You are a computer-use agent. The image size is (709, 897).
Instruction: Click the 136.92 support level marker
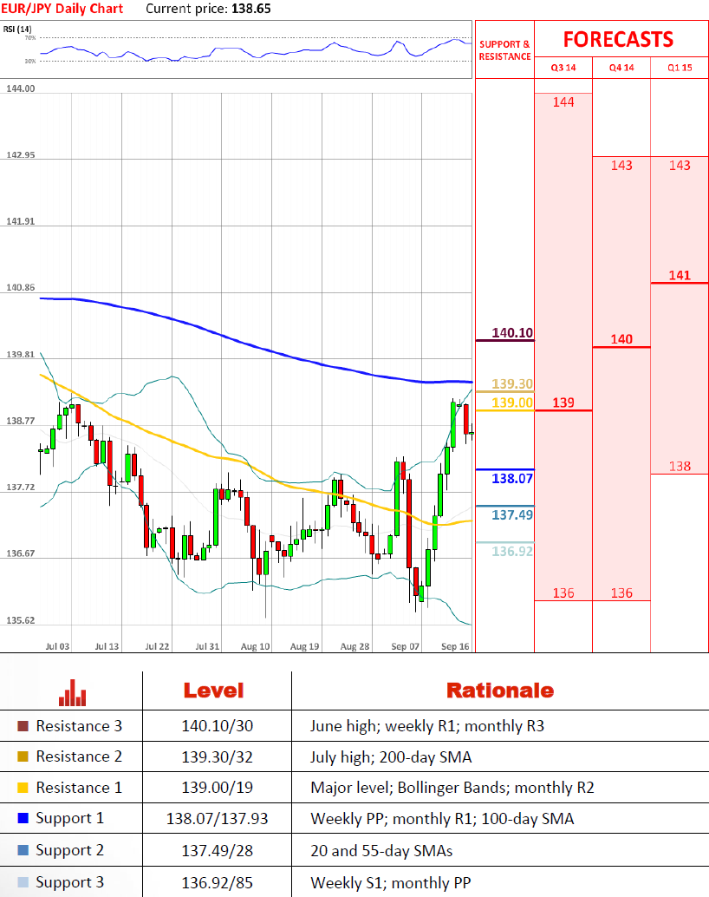(512, 552)
